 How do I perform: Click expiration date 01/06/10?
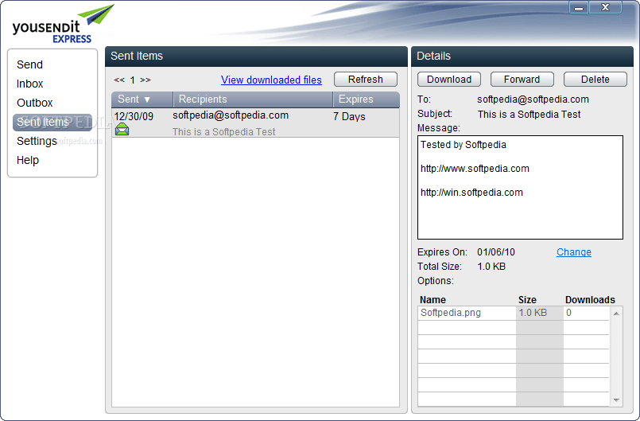(496, 252)
